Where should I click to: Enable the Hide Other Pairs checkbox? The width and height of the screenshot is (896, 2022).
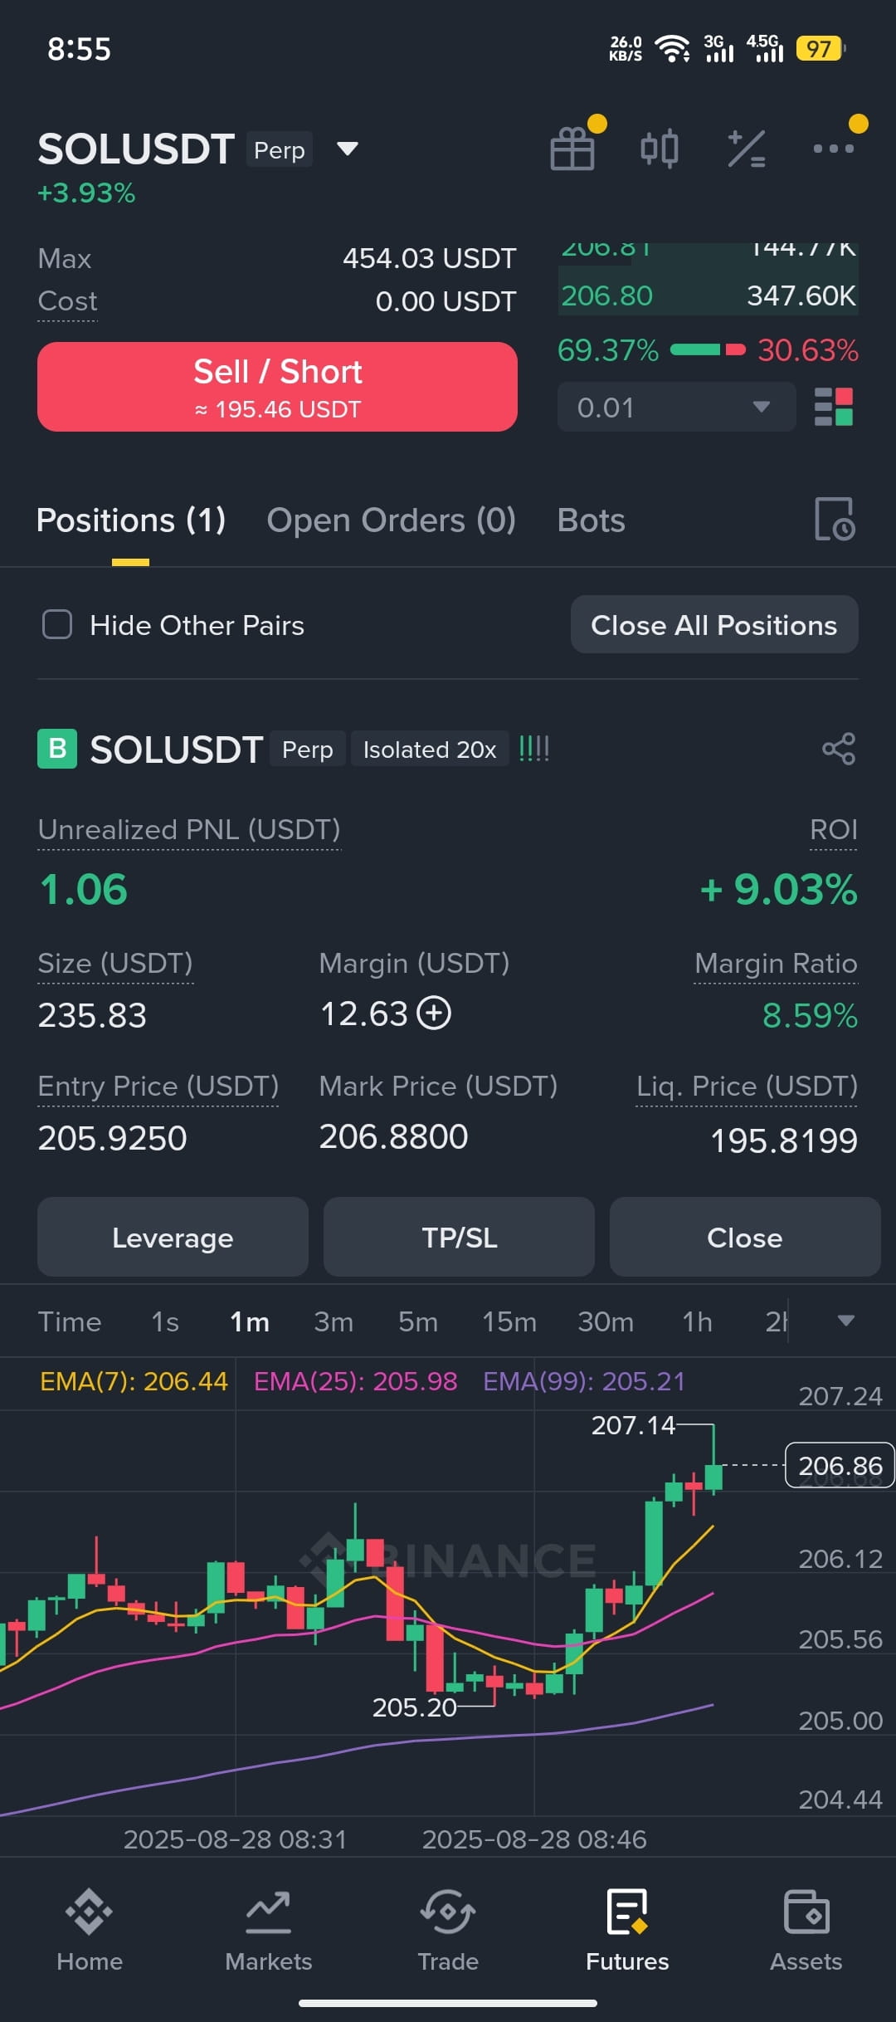tap(57, 624)
